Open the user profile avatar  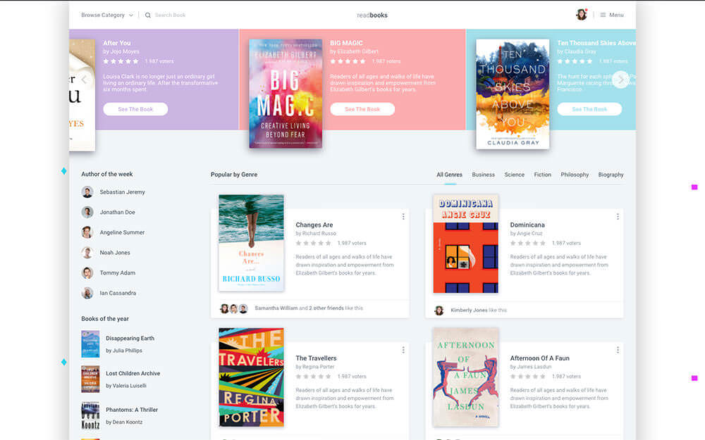(x=582, y=15)
